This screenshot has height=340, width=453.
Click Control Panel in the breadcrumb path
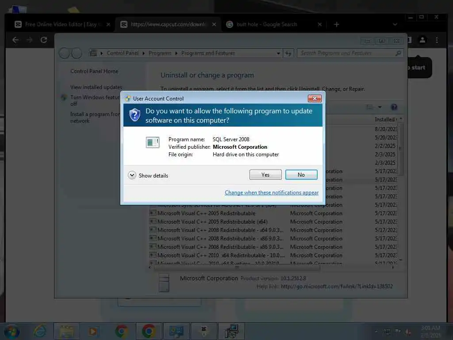point(123,53)
